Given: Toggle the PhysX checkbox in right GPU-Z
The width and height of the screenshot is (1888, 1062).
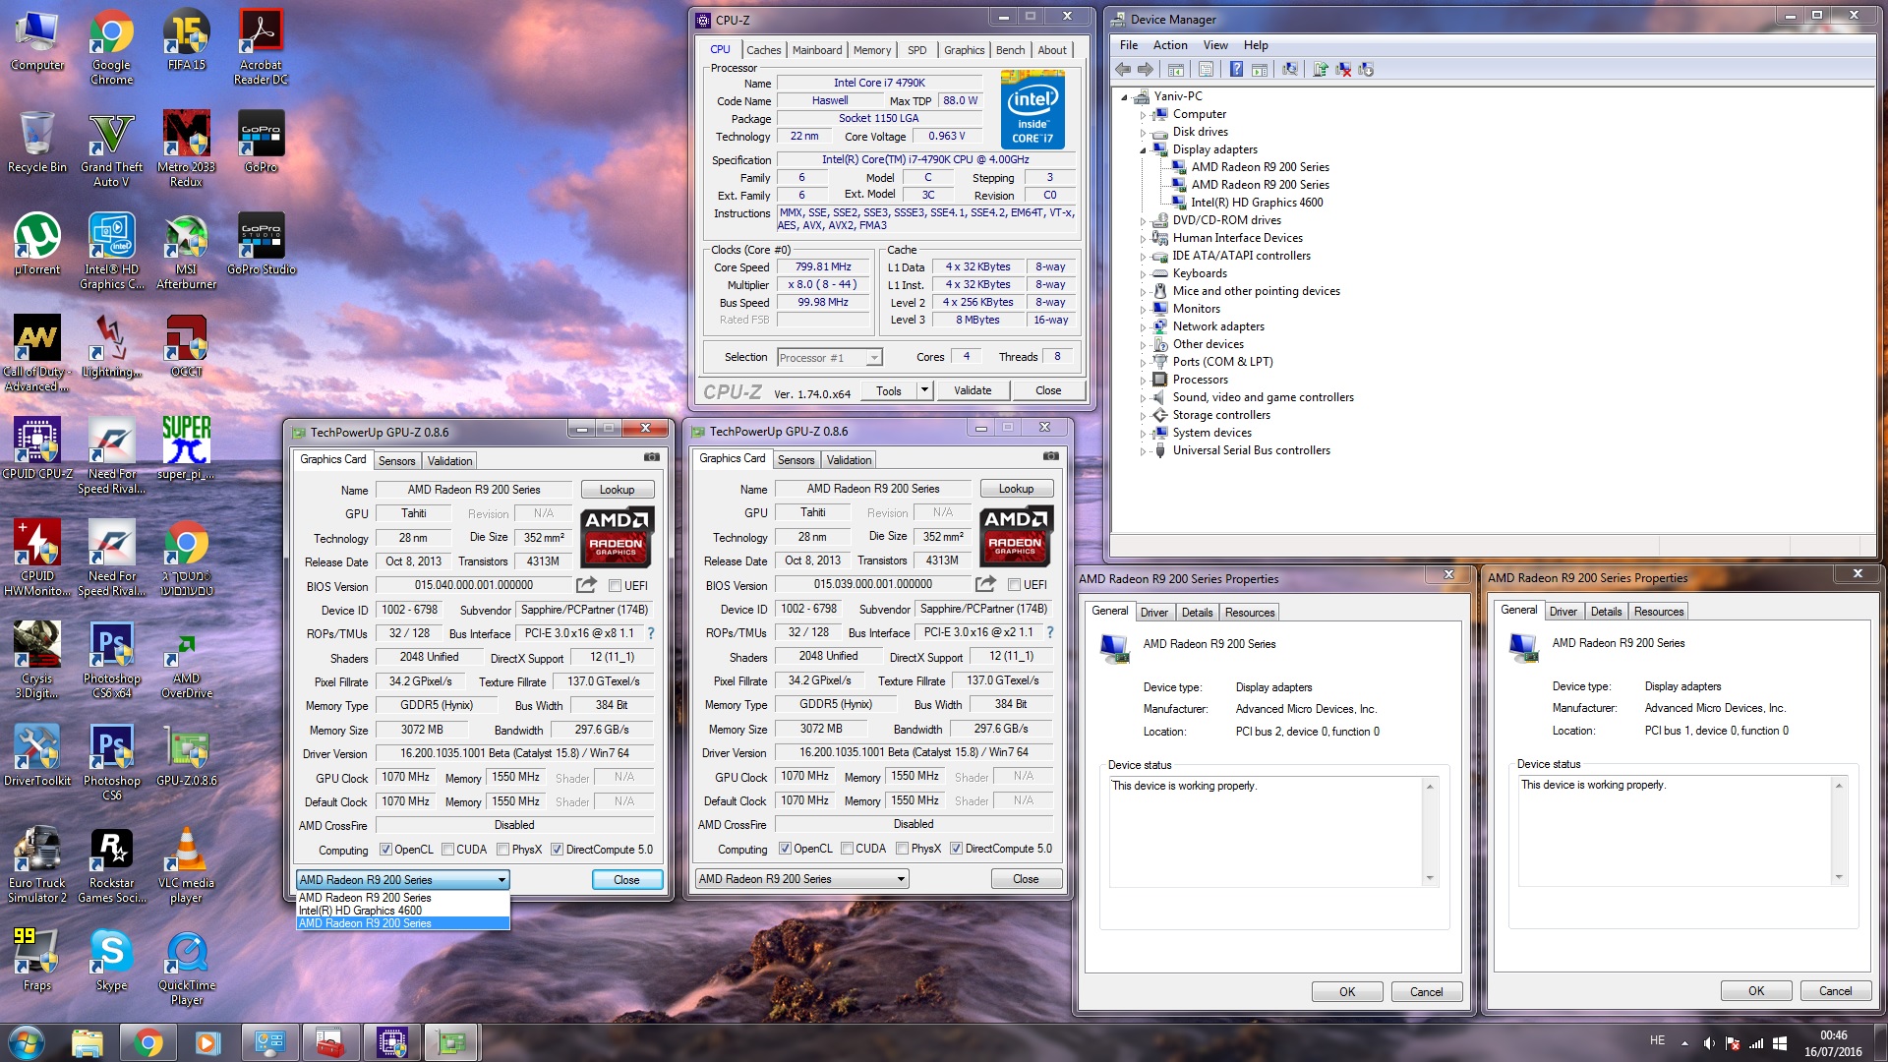Looking at the screenshot, I should coord(902,849).
